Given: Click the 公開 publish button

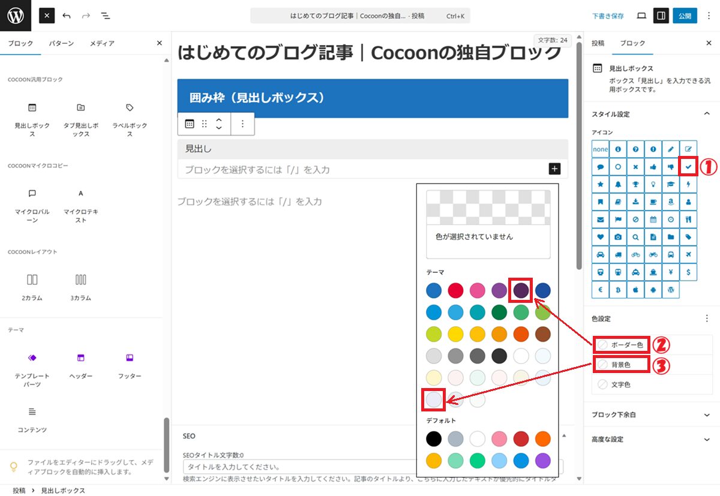Looking at the screenshot, I should coord(685,16).
